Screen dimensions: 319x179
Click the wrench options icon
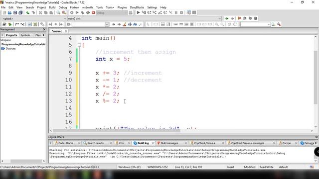click(279, 24)
